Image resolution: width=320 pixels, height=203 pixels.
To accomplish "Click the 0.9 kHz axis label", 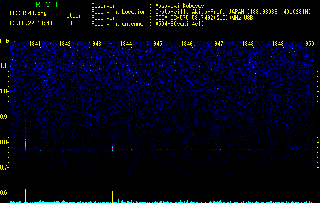I will click(5, 117).
